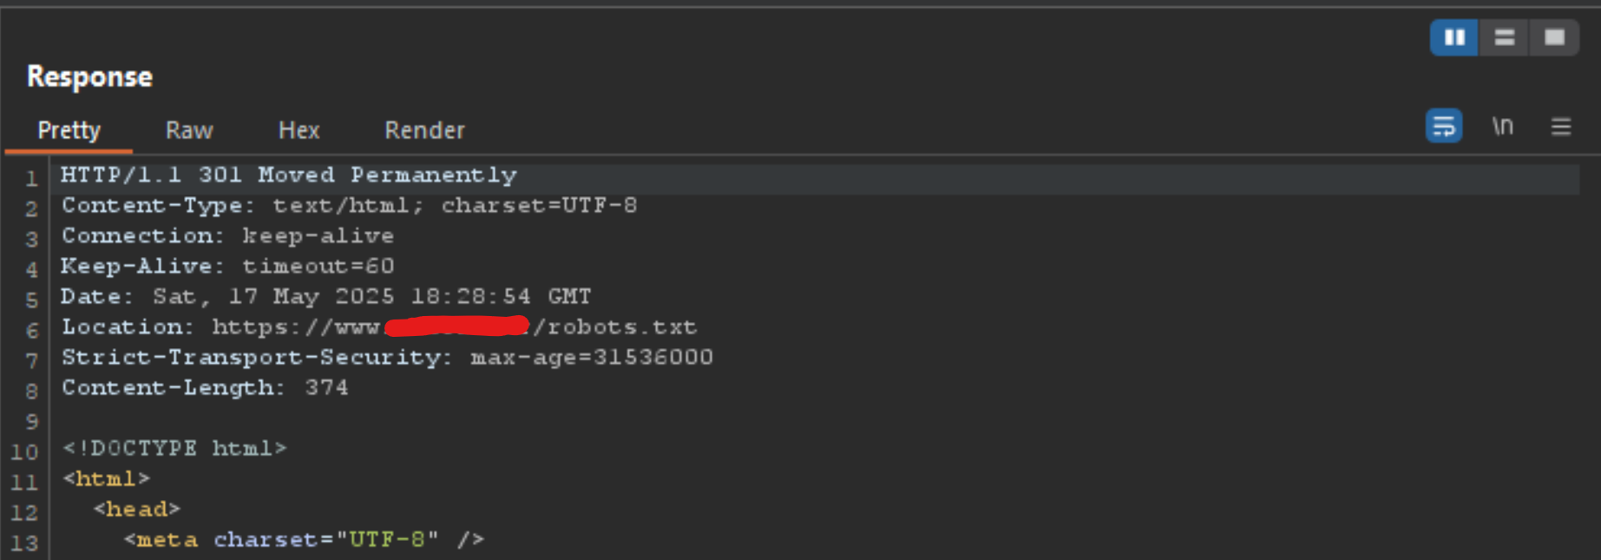Screen dimensions: 1601x560
Task: Toggle the non-printable characters \n button
Action: coord(1503,127)
